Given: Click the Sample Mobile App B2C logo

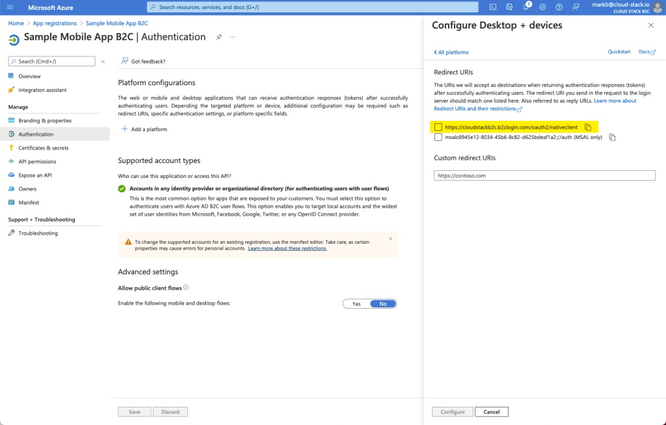Looking at the screenshot, I should pos(14,40).
